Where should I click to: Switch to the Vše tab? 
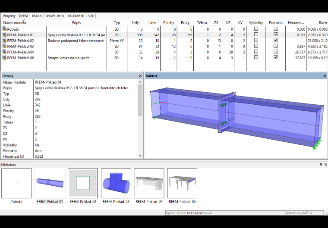(91, 16)
